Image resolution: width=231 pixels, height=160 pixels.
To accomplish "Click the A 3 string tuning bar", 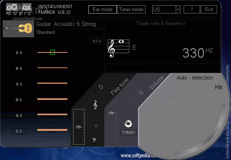I will (x=52, y=115).
